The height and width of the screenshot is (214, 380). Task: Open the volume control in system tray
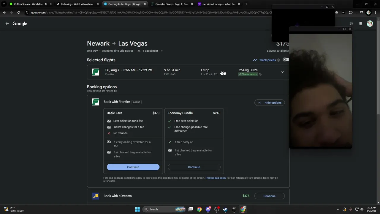[362, 209]
